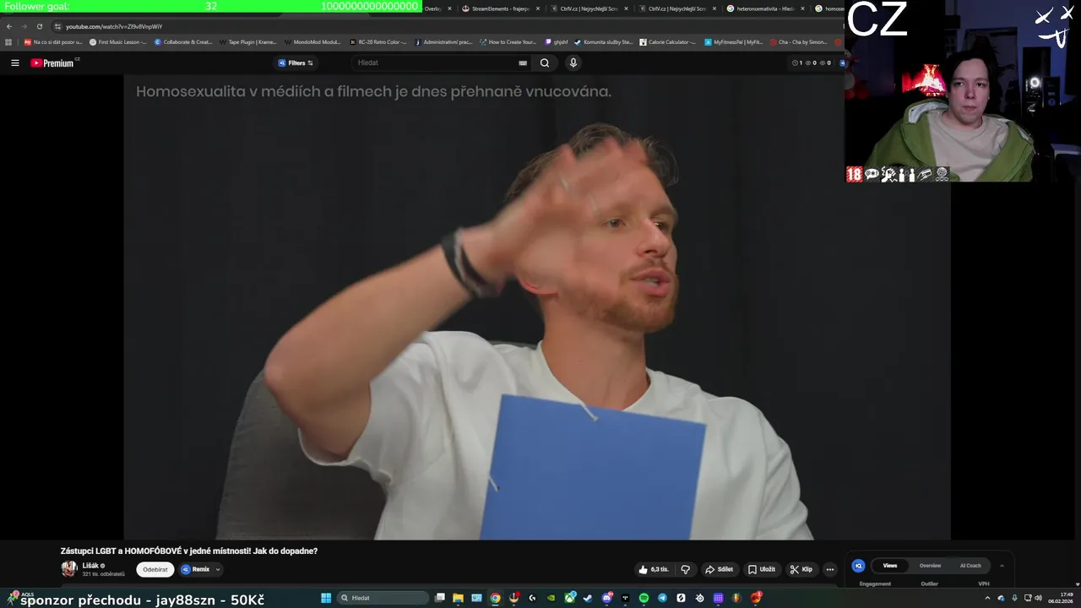The image size is (1081, 608).
Task: Open the NVIDIA app from taskbar
Action: click(551, 598)
